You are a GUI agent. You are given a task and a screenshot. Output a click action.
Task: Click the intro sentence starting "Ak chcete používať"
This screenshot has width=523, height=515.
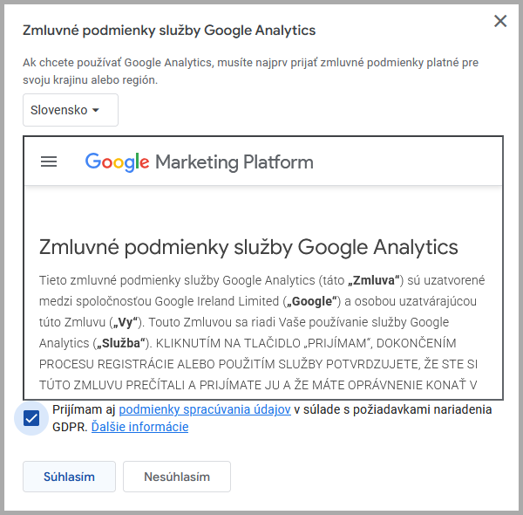[x=250, y=63]
